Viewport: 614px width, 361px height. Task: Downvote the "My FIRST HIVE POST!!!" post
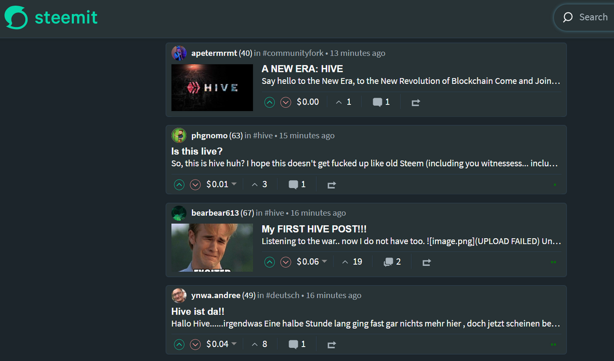(286, 262)
